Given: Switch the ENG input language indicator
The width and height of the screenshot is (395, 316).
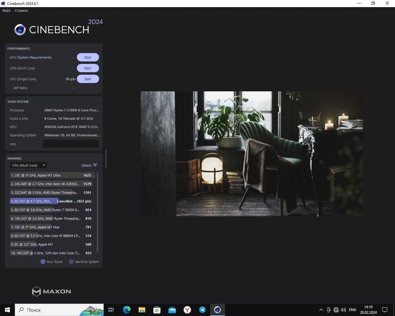Looking at the screenshot, I should pyautogui.click(x=352, y=310).
